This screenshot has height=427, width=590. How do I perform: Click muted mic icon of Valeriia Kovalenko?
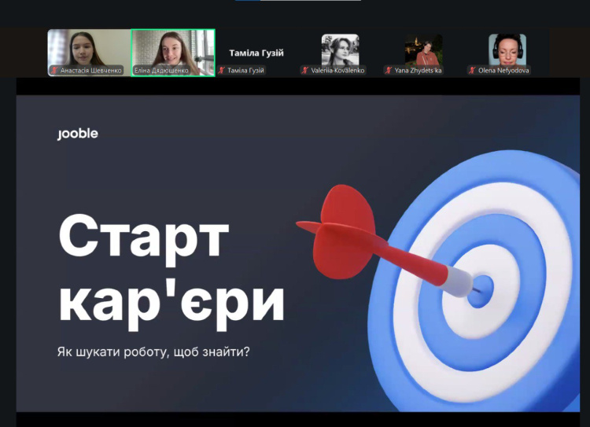click(305, 70)
